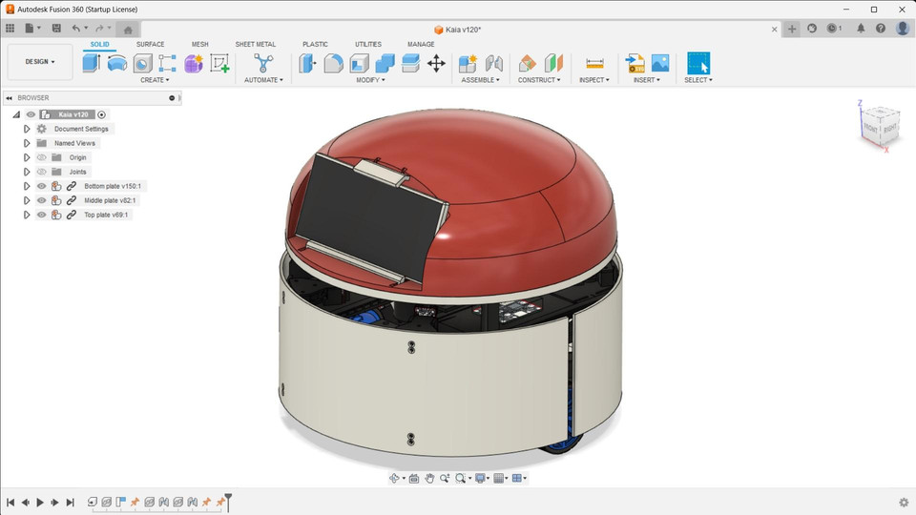Expand the Top plate v69:1 node
Screen dimensions: 916x515
click(x=27, y=215)
